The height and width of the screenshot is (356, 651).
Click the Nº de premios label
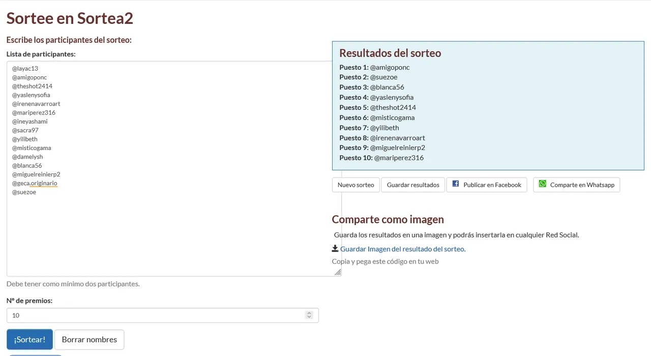pos(29,301)
